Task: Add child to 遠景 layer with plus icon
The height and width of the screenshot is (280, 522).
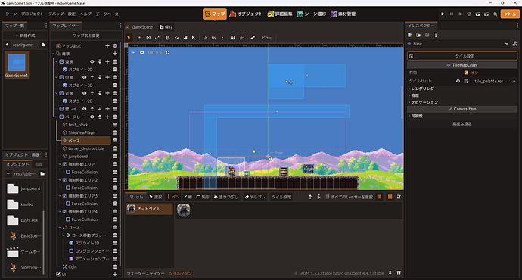Action: [x=107, y=61]
